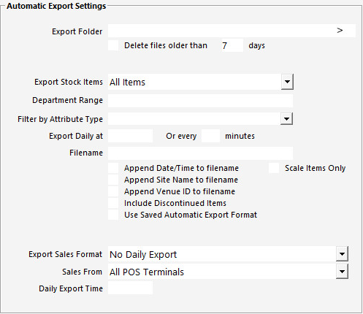Expand the Sales From dropdown arrow
This screenshot has width=363, height=314.
tap(342, 272)
